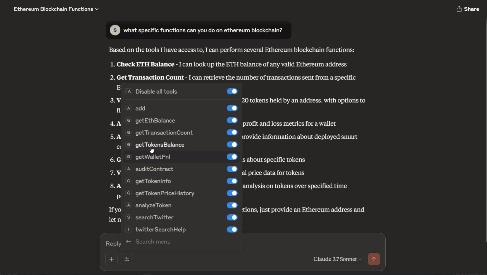This screenshot has height=275, width=487.
Task: Click the plus attachment button
Action: (112, 259)
